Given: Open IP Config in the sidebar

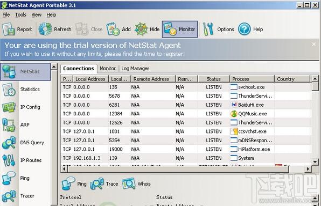Looking at the screenshot, I should (x=25, y=107).
